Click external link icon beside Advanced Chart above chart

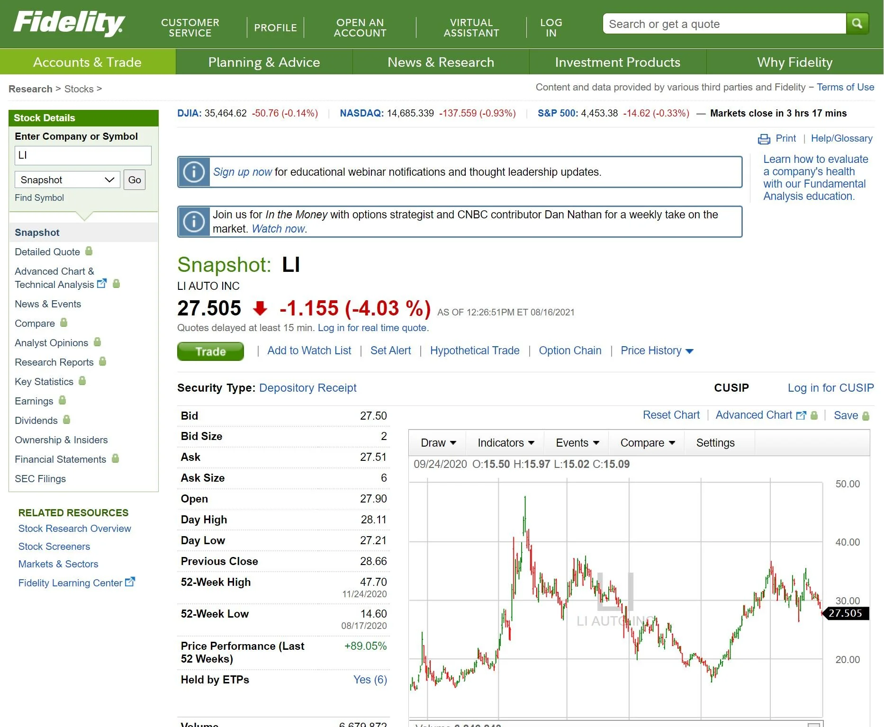pyautogui.click(x=801, y=415)
